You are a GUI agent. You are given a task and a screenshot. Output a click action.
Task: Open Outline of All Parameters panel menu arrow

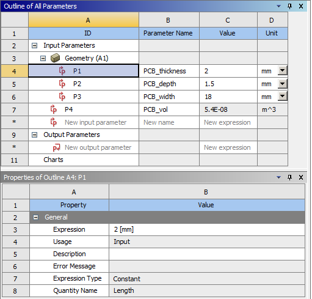click(x=278, y=6)
